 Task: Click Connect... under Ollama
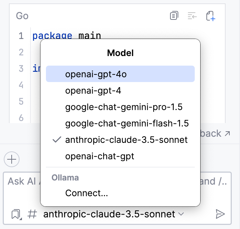tap(86, 193)
